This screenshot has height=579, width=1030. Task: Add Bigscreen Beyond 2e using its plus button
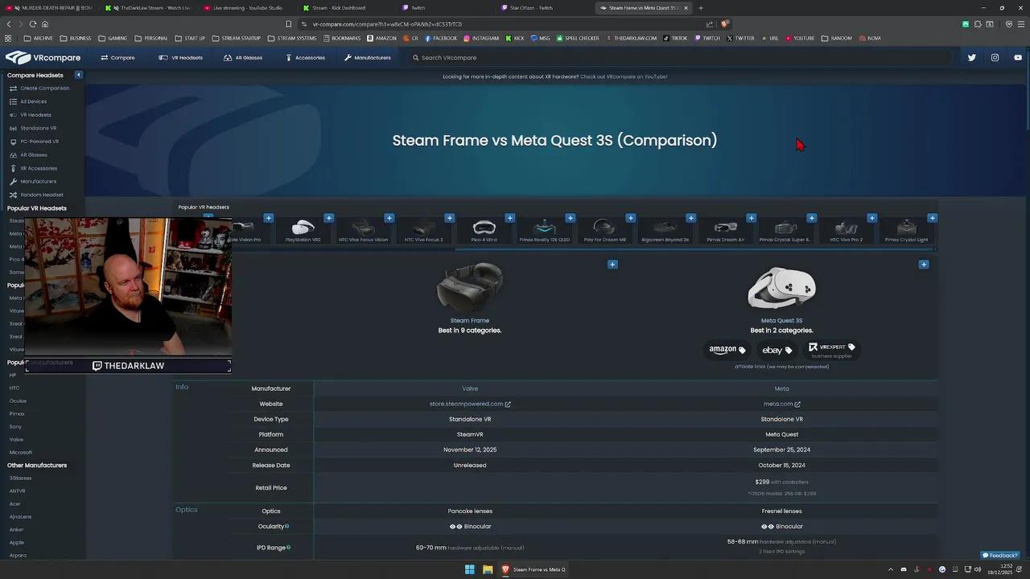click(690, 218)
